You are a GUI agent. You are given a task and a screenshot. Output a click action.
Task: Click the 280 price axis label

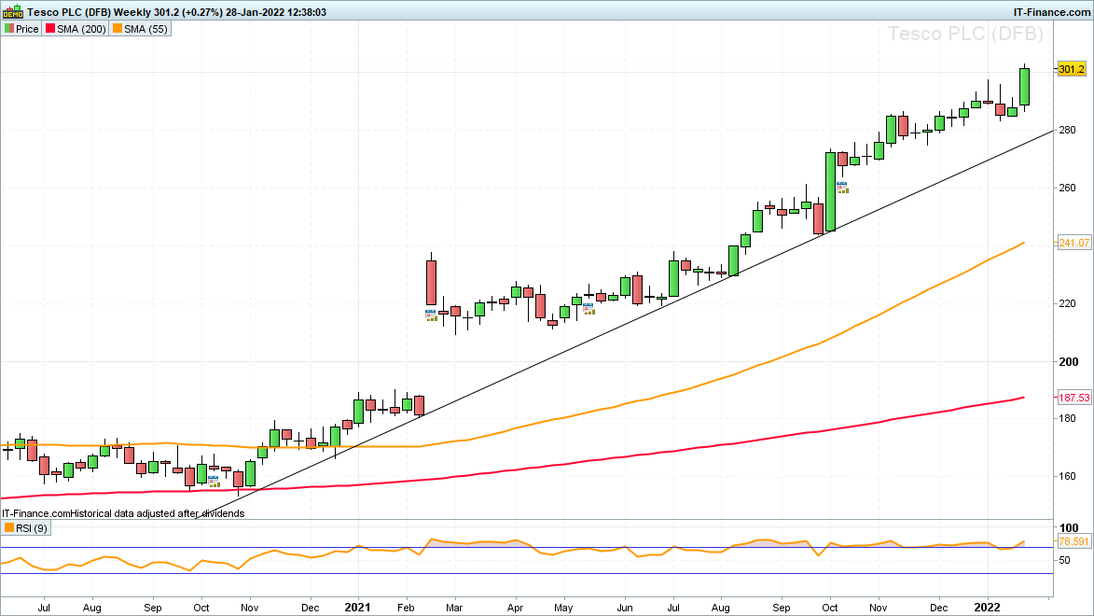1068,130
